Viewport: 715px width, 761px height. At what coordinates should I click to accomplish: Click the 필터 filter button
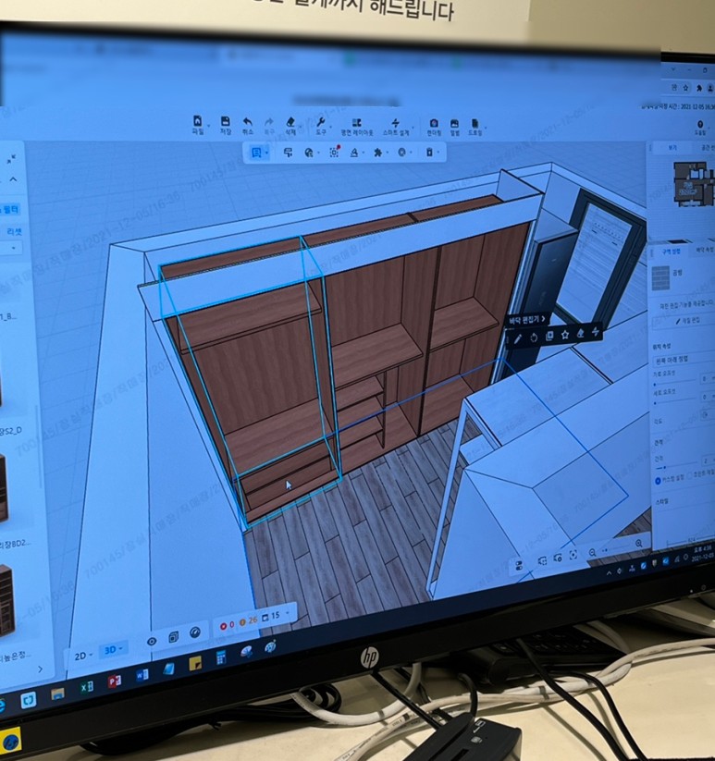click(9, 210)
